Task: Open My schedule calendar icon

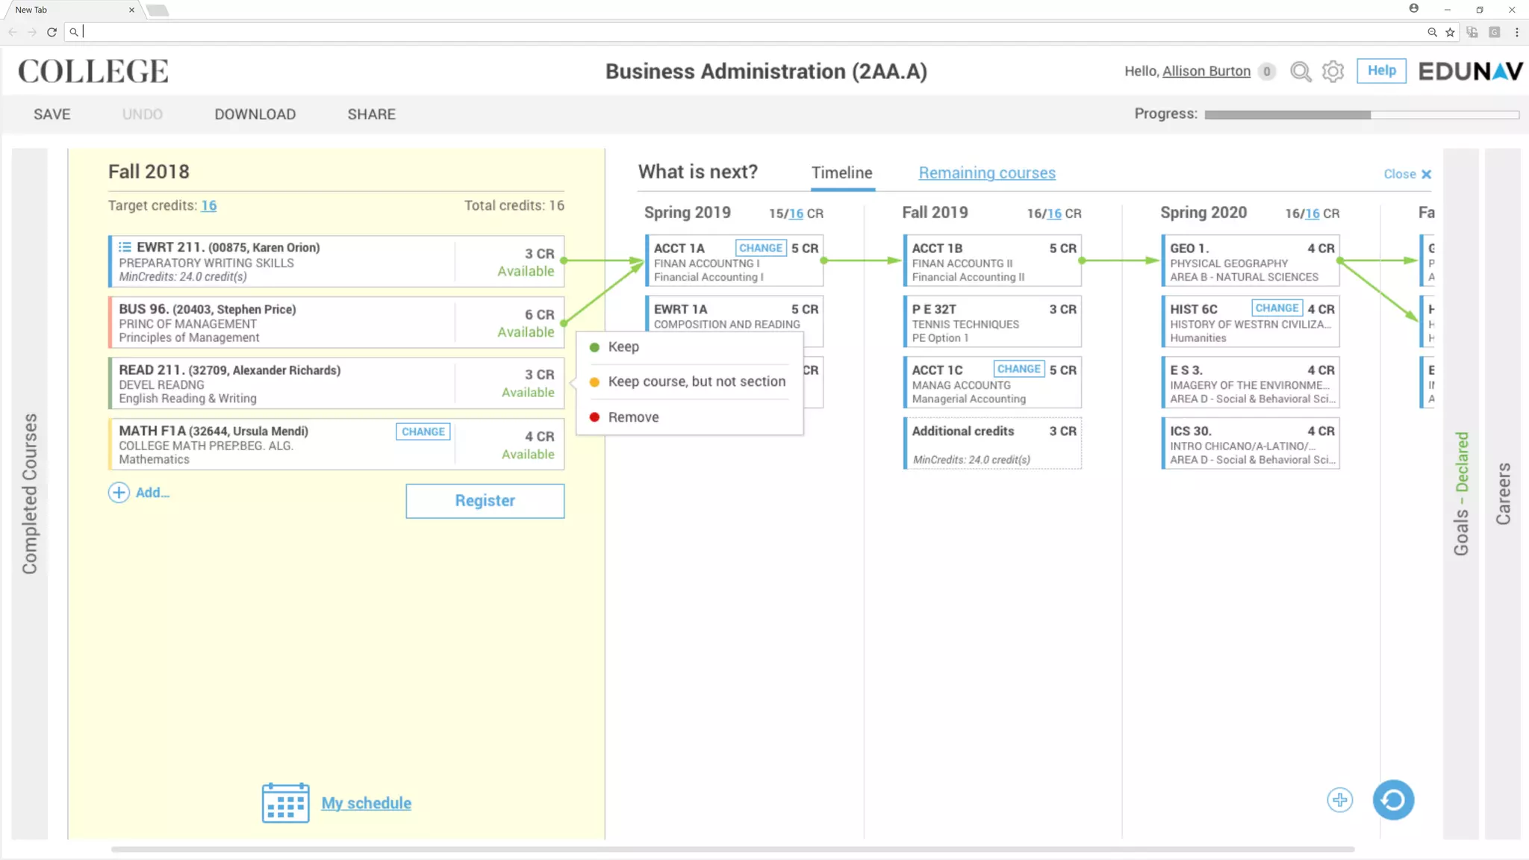Action: (285, 803)
